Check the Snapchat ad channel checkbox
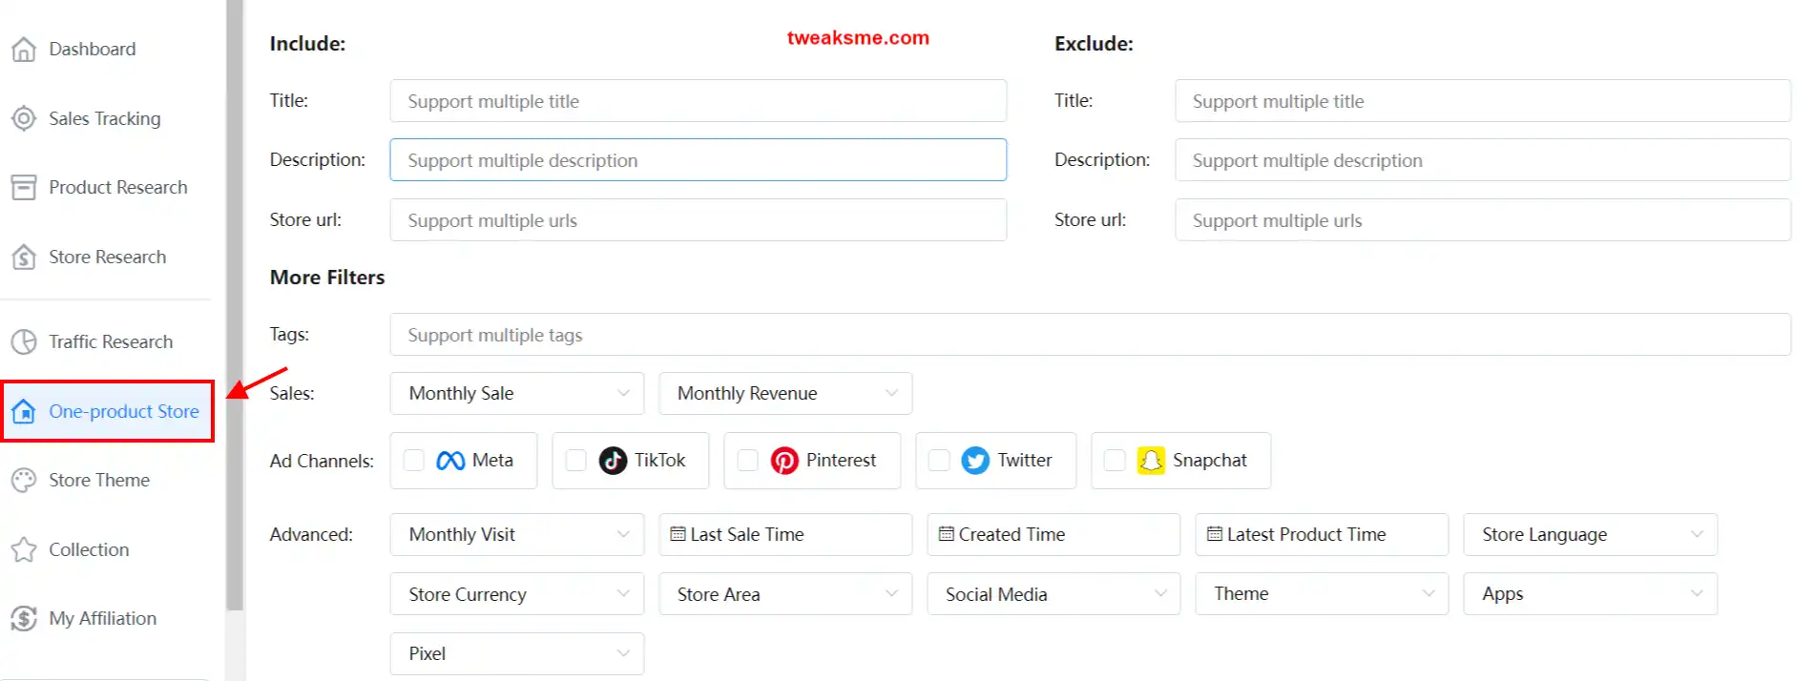Screen dimensions: 1815x681 pos(1115,461)
